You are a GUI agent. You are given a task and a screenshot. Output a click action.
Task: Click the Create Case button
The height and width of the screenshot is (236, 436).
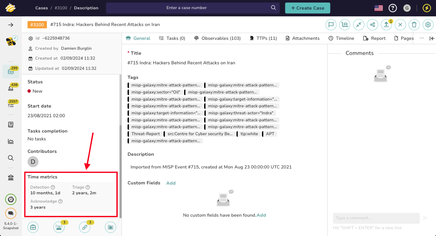[307, 8]
